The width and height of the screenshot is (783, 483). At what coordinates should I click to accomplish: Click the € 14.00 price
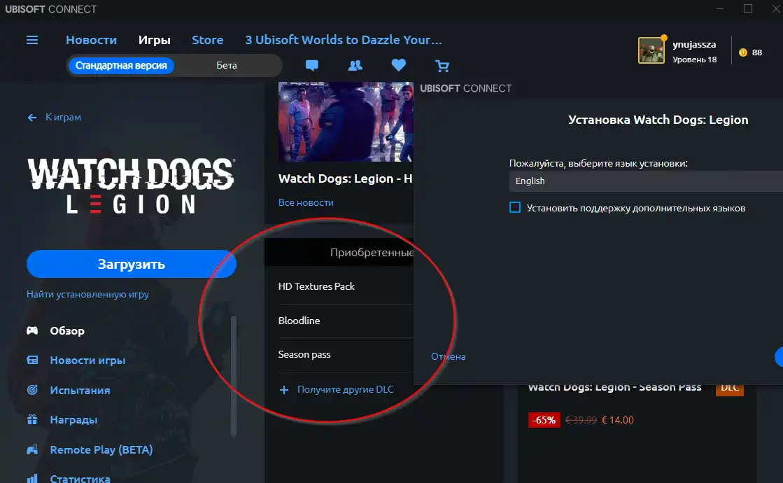coord(618,420)
